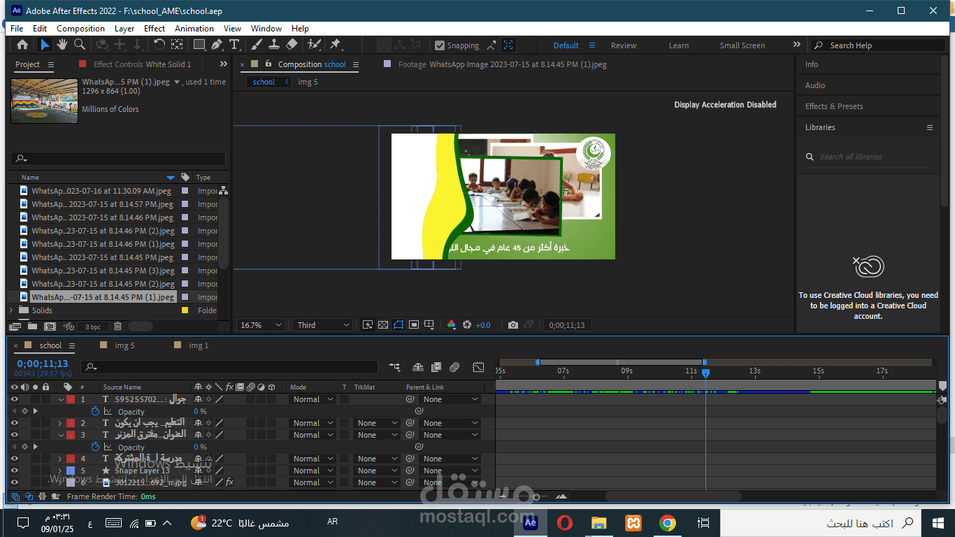Click the Home icon in toolbar
This screenshot has height=537, width=955.
[x=22, y=45]
